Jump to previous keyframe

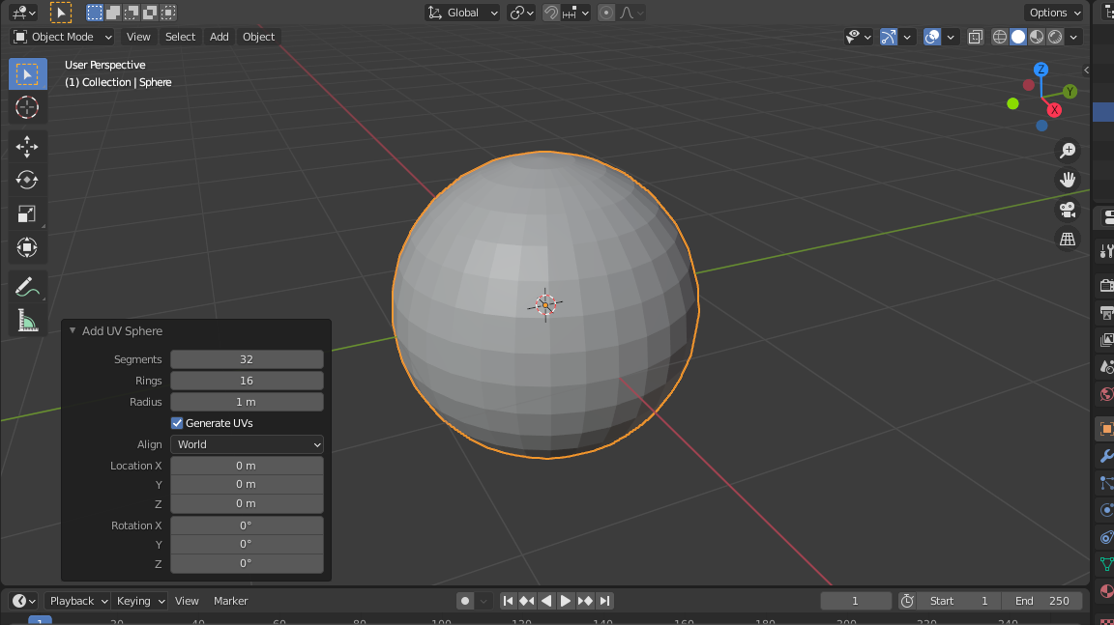pyautogui.click(x=527, y=601)
